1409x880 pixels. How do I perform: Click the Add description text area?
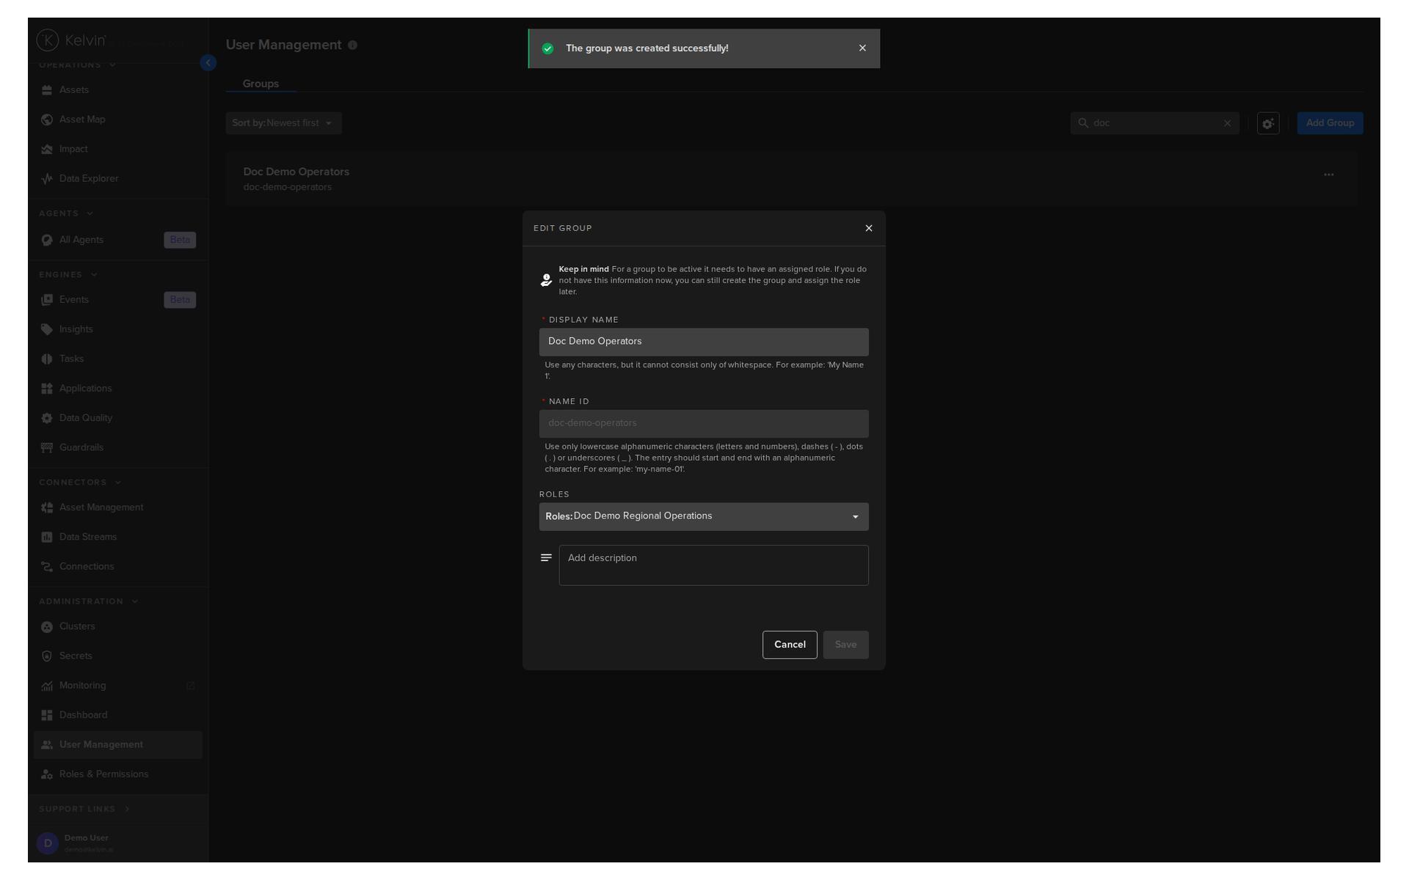(x=713, y=565)
